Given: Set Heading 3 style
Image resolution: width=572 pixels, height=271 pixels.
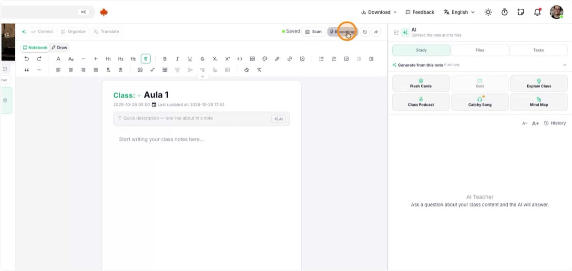Looking at the screenshot, I should coord(133,59).
